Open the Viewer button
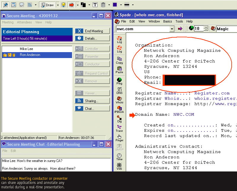Viewport: 237px width, 191px height. 92,93
